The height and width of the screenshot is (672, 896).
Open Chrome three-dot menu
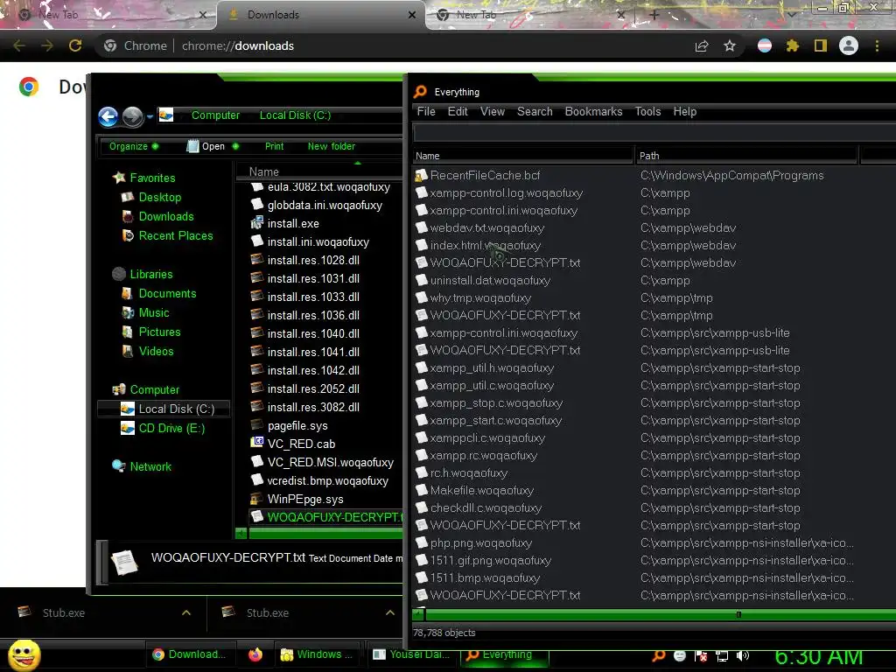click(x=877, y=45)
